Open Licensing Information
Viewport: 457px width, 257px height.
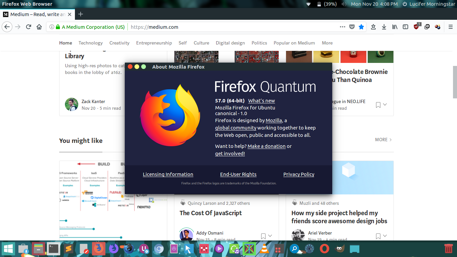[x=168, y=174]
